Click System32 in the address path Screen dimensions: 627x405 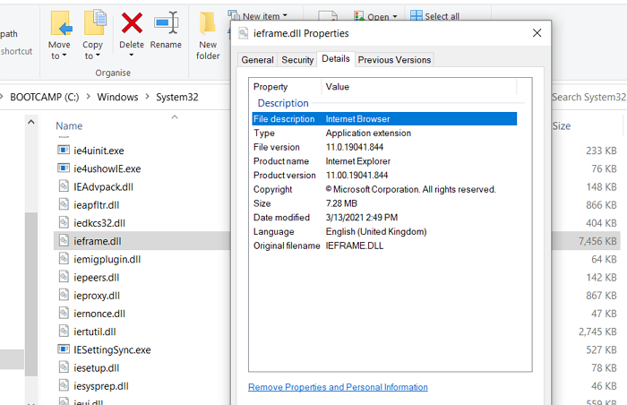click(x=177, y=97)
